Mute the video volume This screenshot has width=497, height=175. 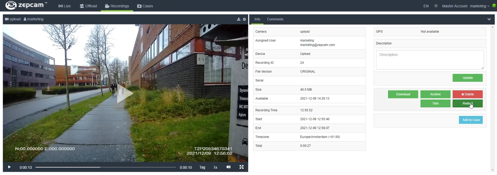pos(228,167)
